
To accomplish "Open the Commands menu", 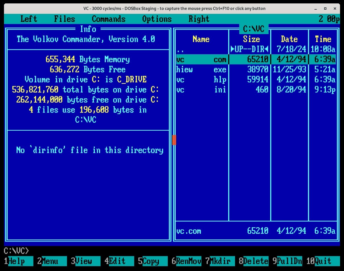I will pos(108,19).
